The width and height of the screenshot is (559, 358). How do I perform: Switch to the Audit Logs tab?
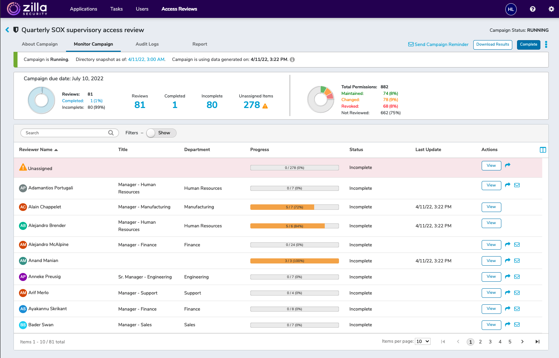click(x=147, y=44)
